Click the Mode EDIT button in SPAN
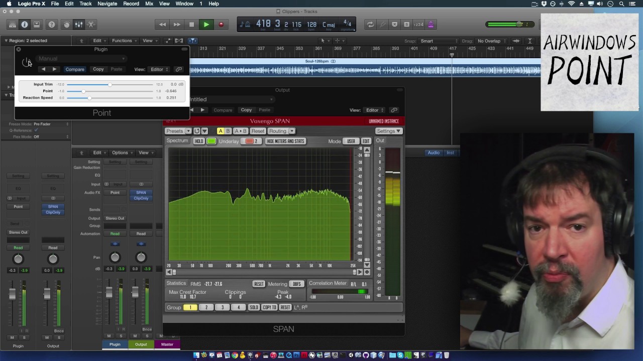Screen dimensions: 643x361 pyautogui.click(x=366, y=141)
